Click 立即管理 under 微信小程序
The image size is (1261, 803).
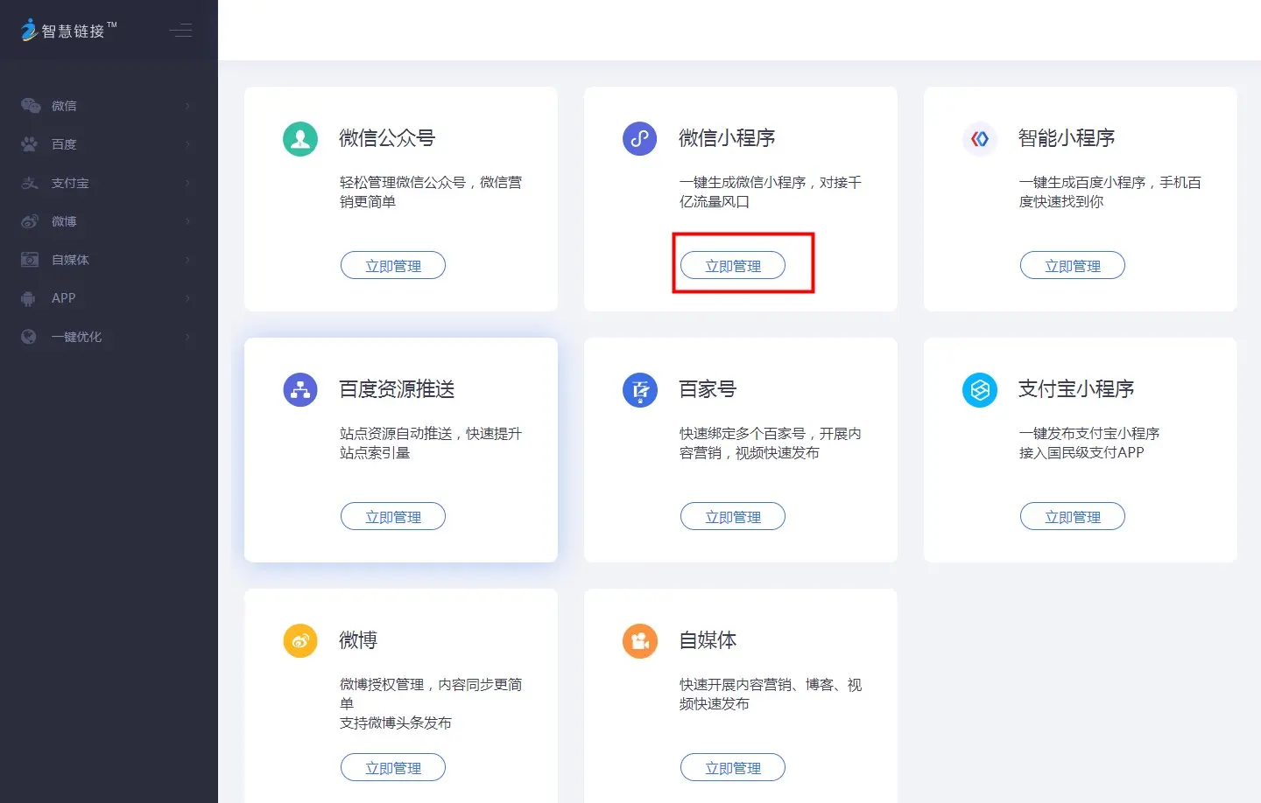coord(733,266)
